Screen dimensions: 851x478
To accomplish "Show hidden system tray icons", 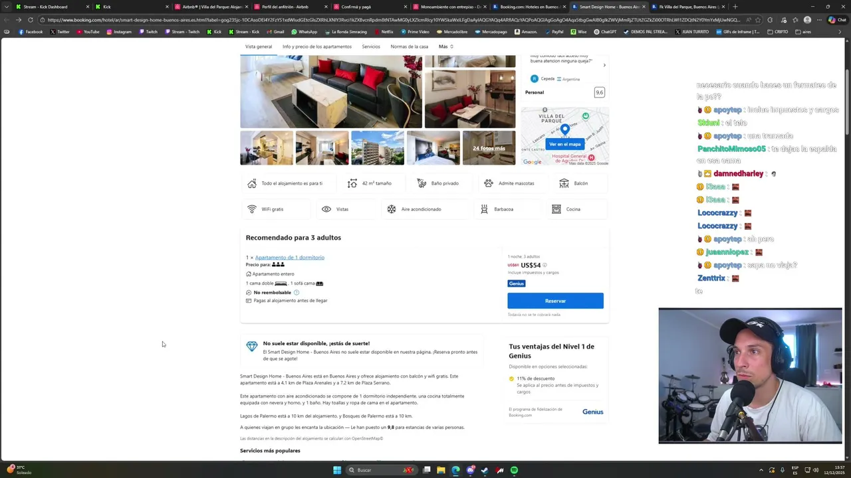I will pyautogui.click(x=761, y=470).
